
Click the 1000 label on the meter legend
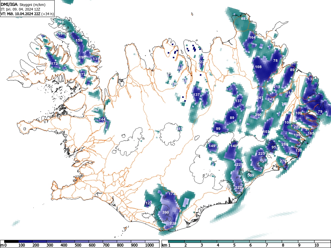(150, 245)
